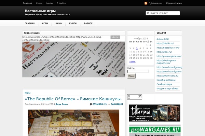This screenshot has height=136, width=205.
Task: Click the Настольные игры site title
Action: (40, 11)
